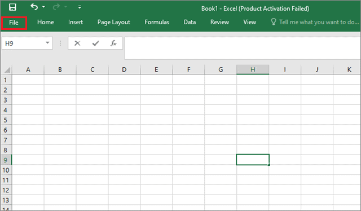361x211 pixels.
Task: Open the Undo history dropdown arrow
Action: pos(43,7)
